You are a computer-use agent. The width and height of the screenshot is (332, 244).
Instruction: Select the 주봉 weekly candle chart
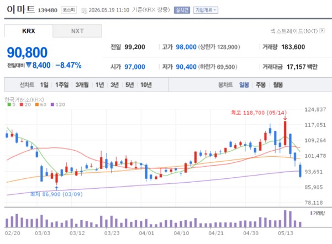[x=261, y=85]
